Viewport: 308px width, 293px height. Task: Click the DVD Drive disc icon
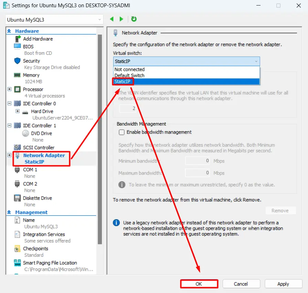[x=25, y=133]
